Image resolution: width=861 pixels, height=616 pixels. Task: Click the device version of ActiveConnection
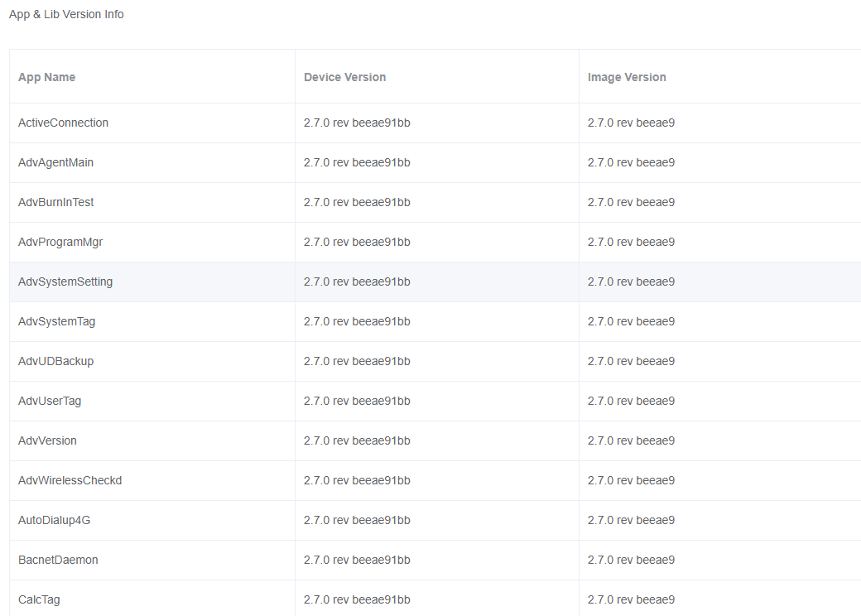[357, 123]
